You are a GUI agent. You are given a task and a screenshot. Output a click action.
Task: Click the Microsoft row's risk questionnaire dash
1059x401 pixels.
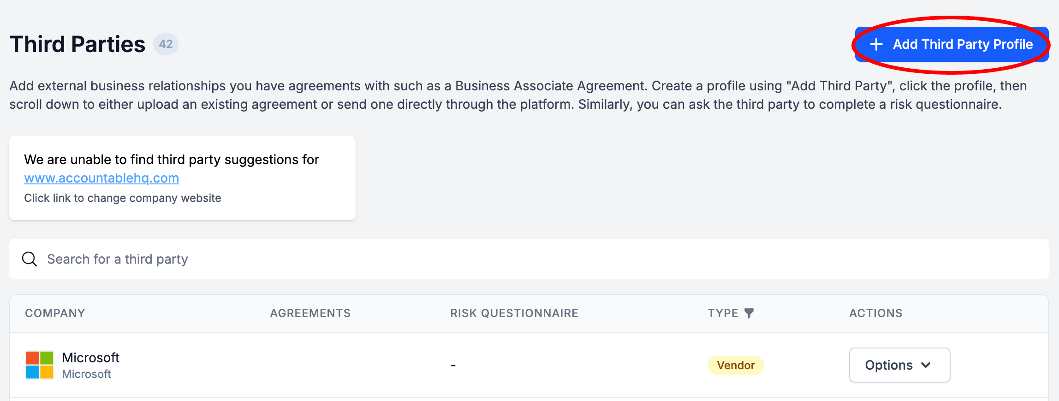[453, 365]
